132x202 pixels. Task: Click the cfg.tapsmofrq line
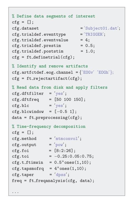coord(49,168)
